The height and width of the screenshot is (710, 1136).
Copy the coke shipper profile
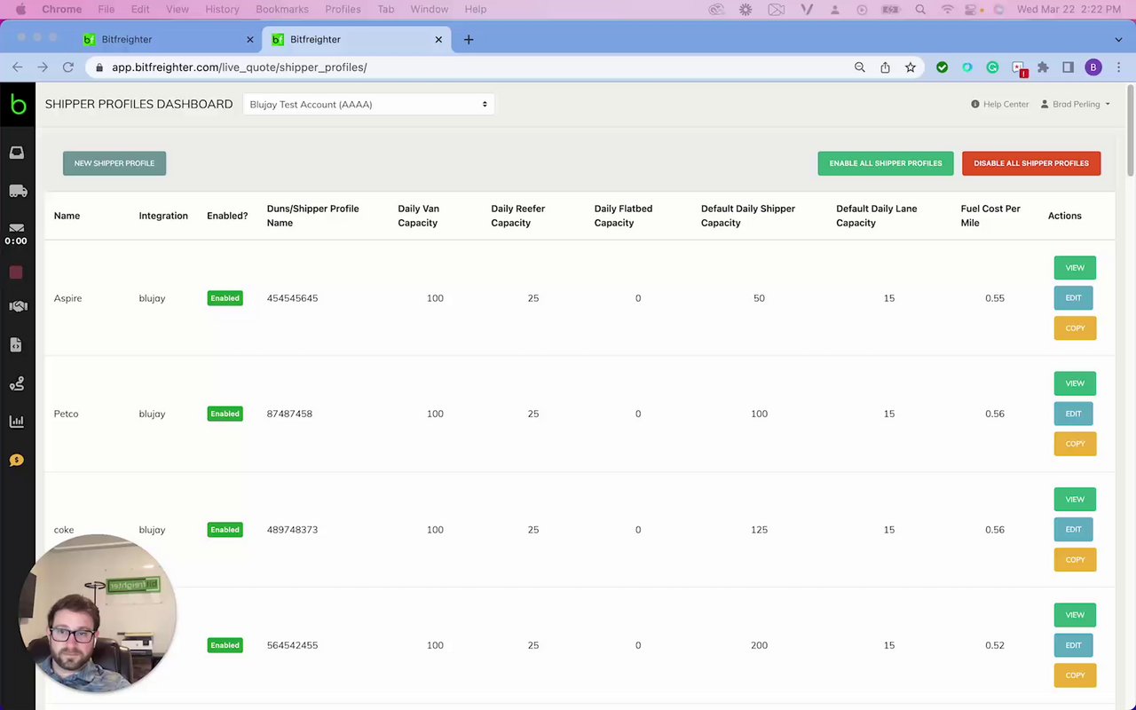coord(1075,560)
